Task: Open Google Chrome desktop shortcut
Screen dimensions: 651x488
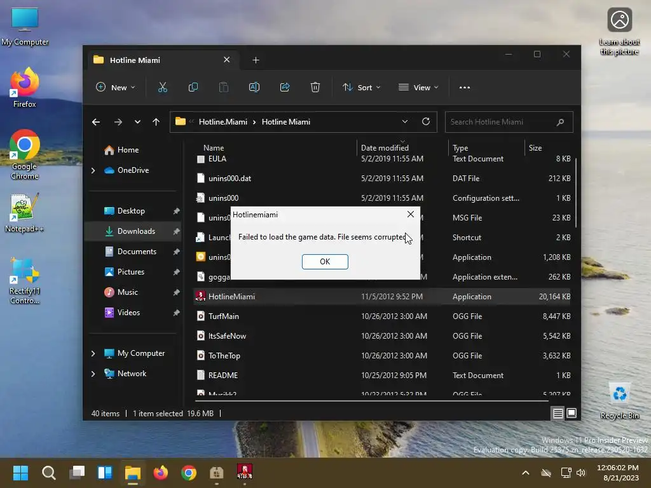Action: click(25, 154)
